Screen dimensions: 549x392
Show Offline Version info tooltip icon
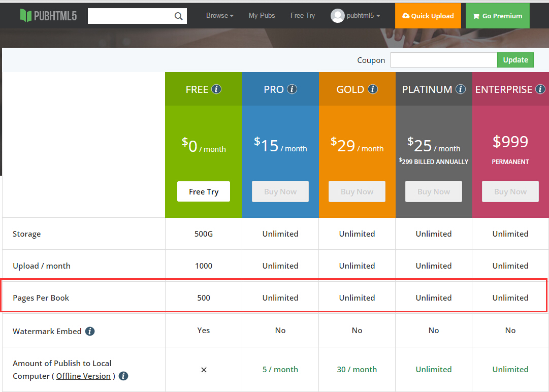tap(123, 376)
